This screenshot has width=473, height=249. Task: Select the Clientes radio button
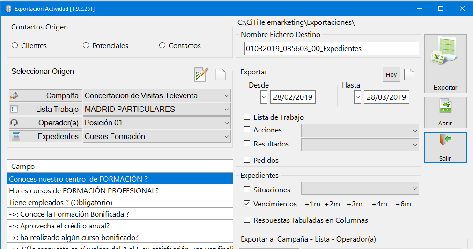pyautogui.click(x=15, y=45)
